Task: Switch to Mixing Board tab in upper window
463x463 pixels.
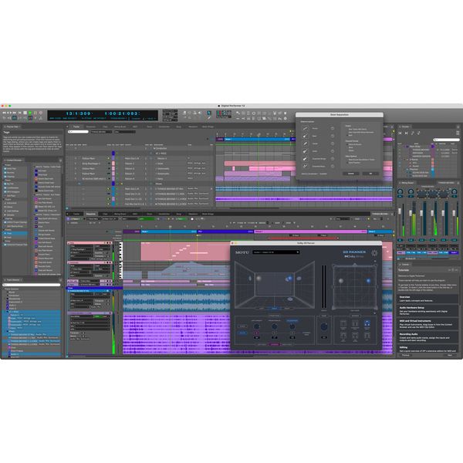Action: (120, 127)
